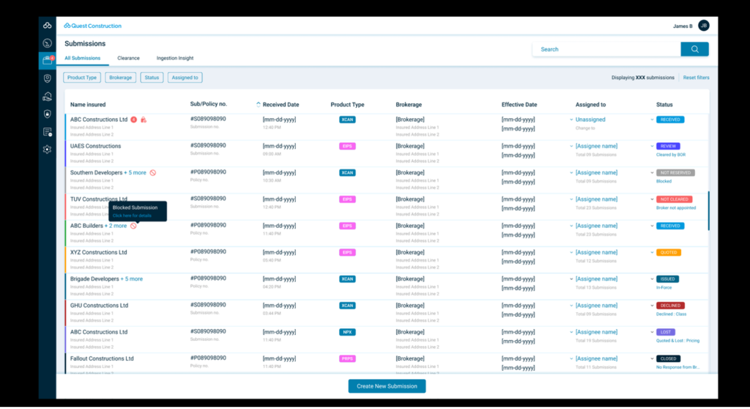Click Unassigned assignee link

tap(590, 119)
